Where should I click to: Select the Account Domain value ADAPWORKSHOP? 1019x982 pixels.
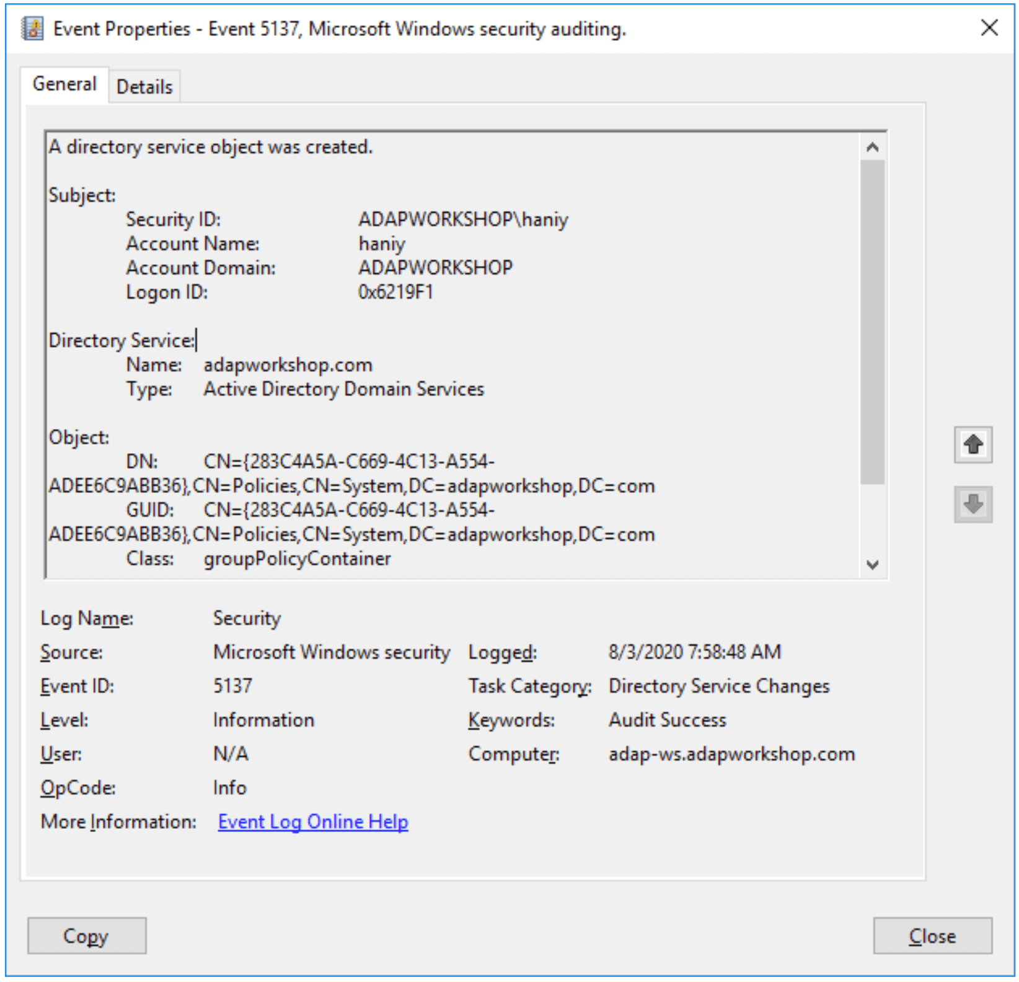tap(435, 268)
